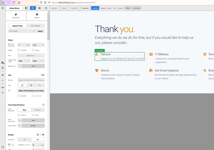Open the theme options icon in left sidebar
Viewport: 214px width, 150px height.
click(x=2, y=63)
